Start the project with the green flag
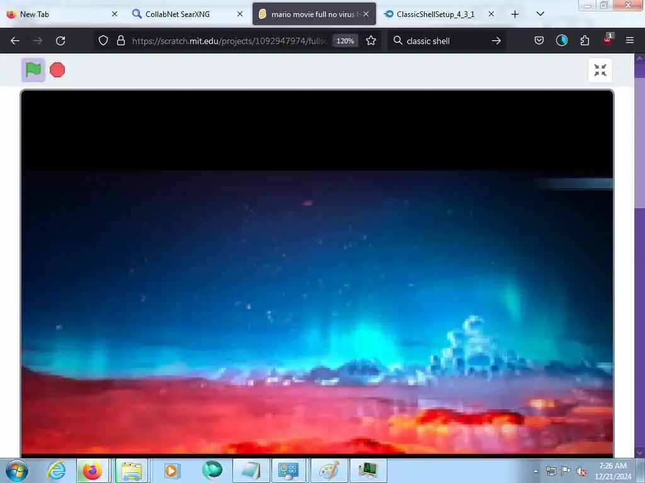645x483 pixels. coord(33,70)
